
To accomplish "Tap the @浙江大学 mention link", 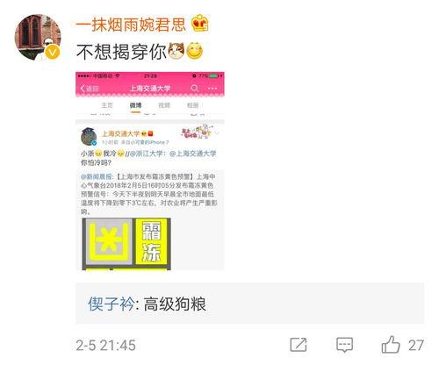I will coord(146,154).
